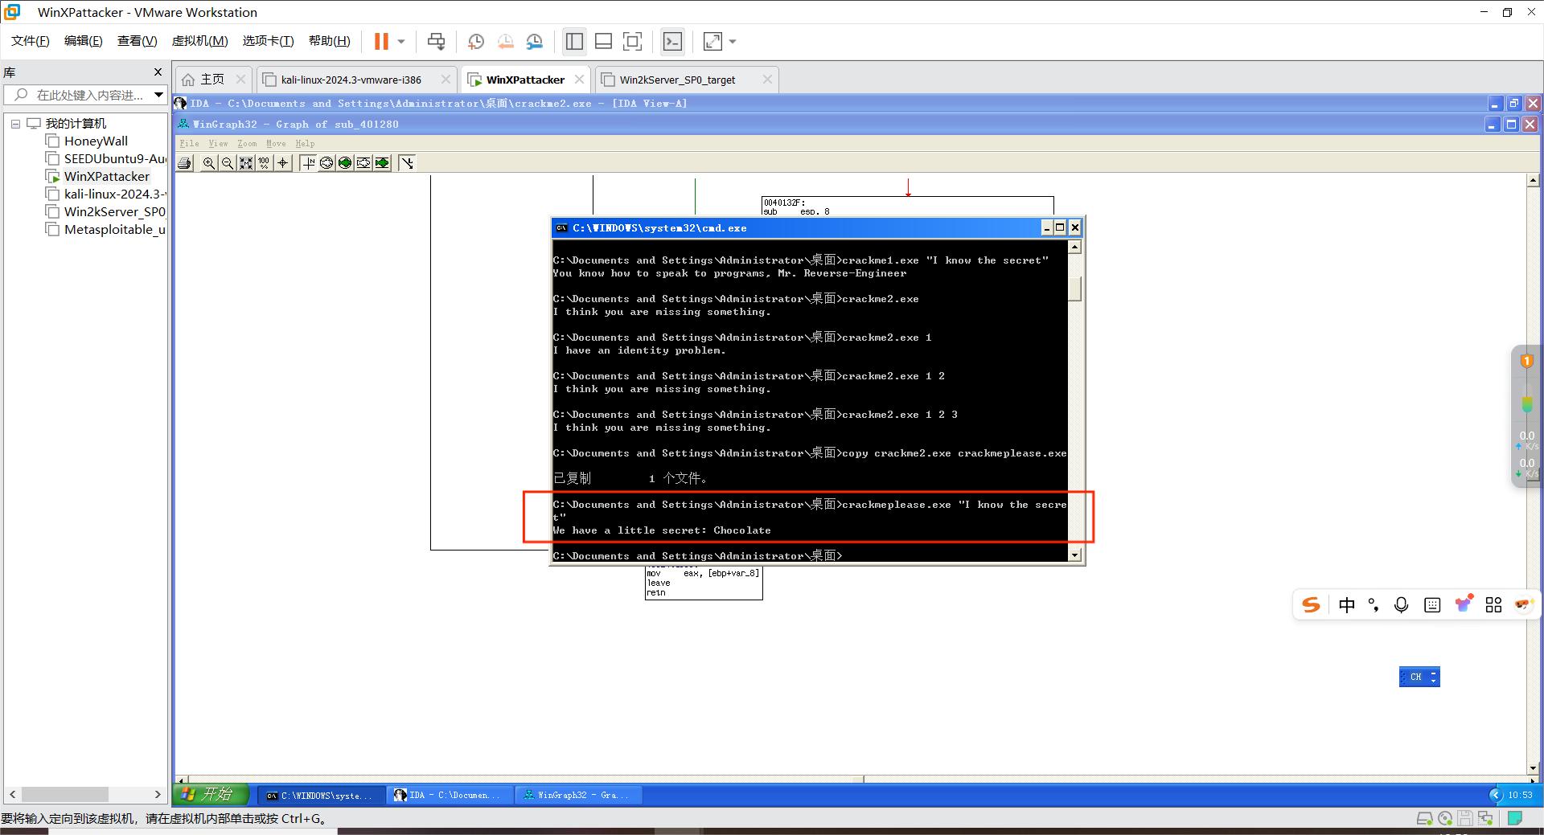Open the 查看(V) menu
The height and width of the screenshot is (835, 1544).
[x=138, y=41]
